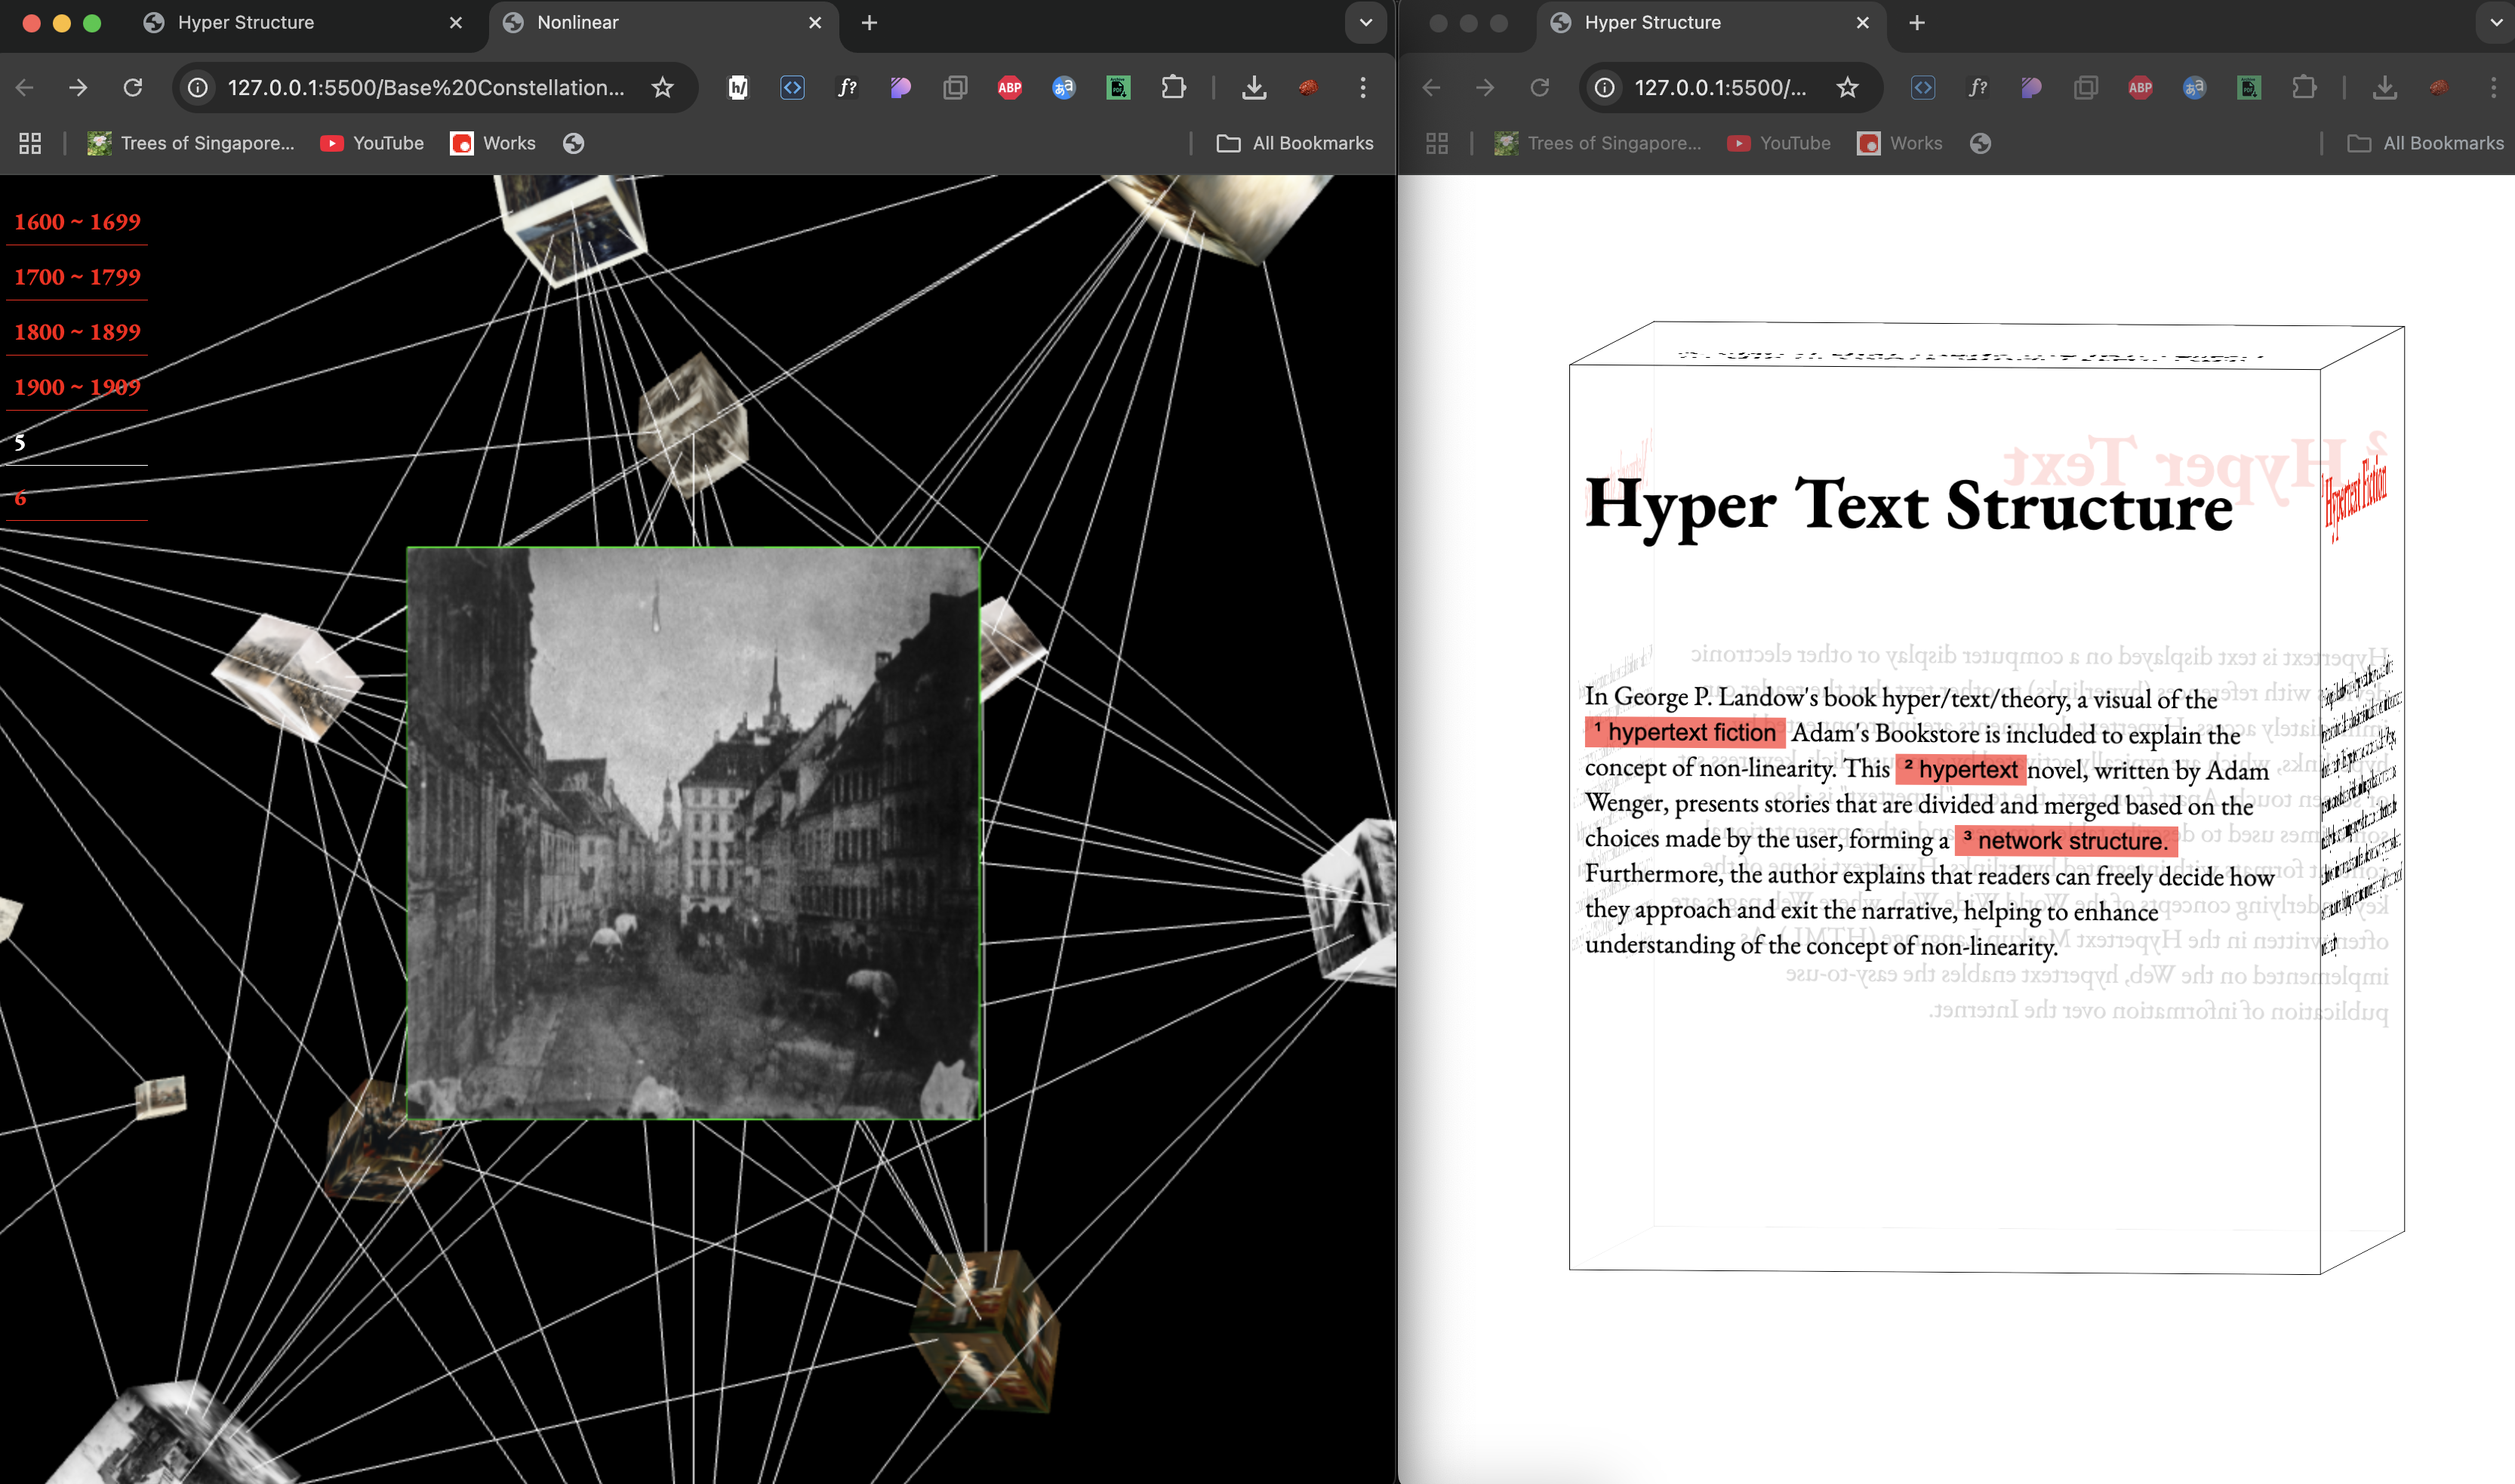Open the Extensions puzzle menu in left window
Image resolution: width=2515 pixels, height=1484 pixels.
coord(1173,88)
